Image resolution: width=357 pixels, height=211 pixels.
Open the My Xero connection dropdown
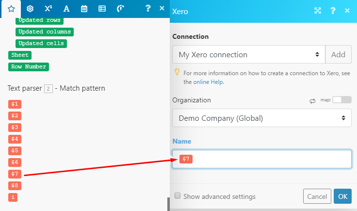tap(249, 54)
